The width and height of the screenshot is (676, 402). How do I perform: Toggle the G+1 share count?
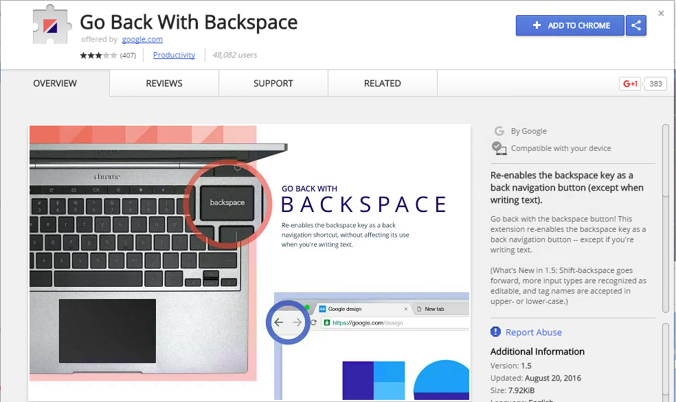pyautogui.click(x=655, y=83)
